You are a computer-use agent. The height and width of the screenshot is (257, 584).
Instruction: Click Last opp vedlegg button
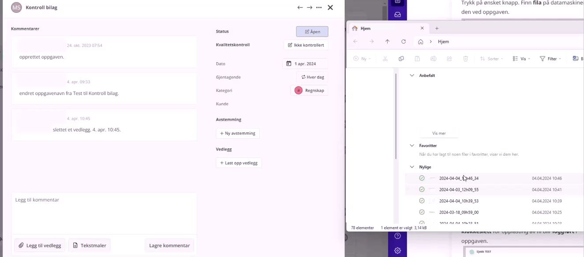tap(239, 163)
